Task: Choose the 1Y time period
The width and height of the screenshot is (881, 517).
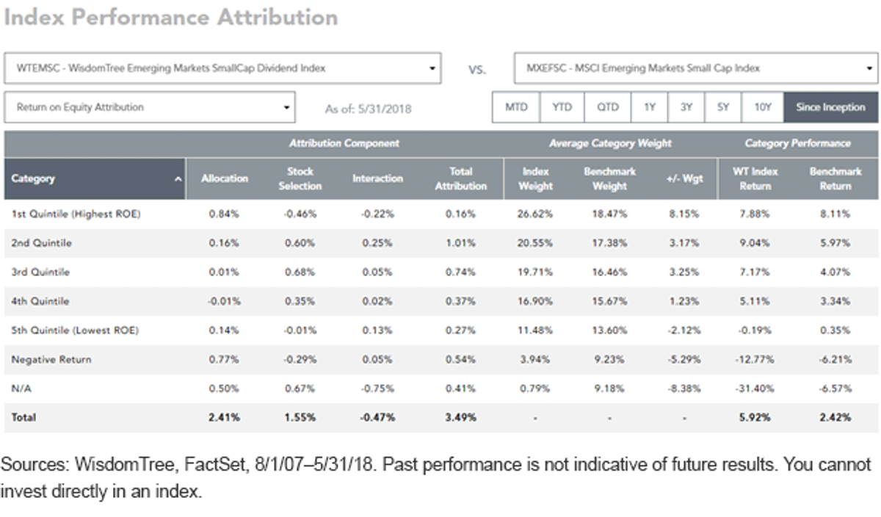Action: [649, 107]
